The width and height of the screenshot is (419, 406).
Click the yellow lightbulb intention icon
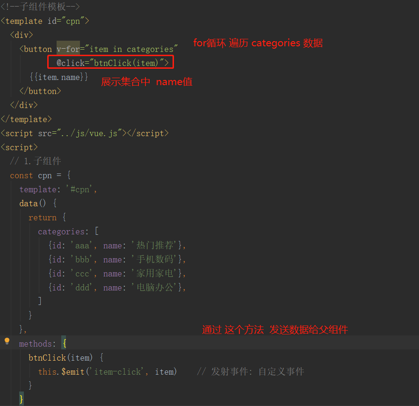[x=7, y=341]
